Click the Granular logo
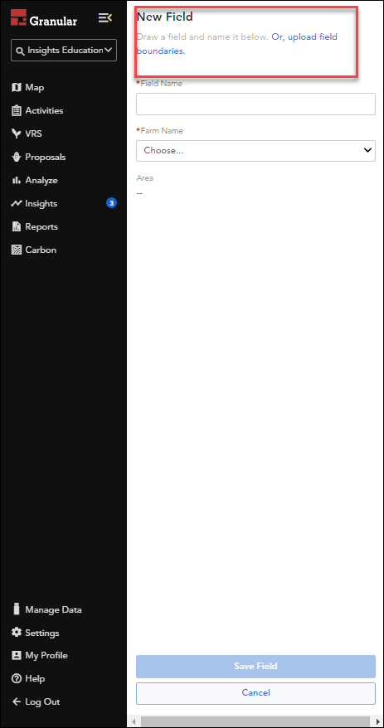 pos(44,18)
